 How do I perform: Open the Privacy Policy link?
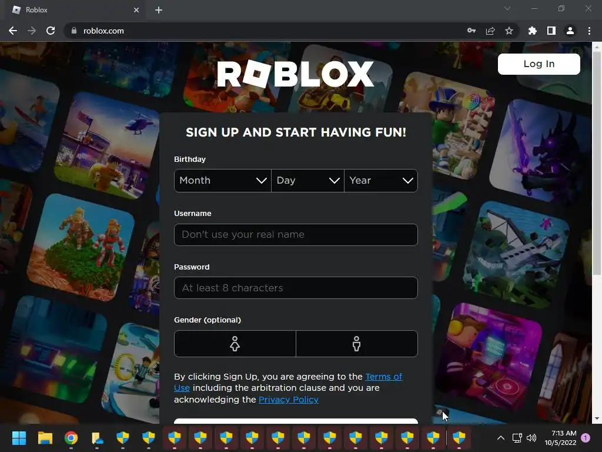pos(288,400)
